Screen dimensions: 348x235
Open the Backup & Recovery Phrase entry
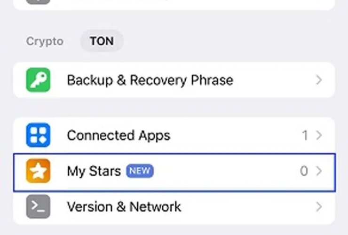[x=150, y=80]
